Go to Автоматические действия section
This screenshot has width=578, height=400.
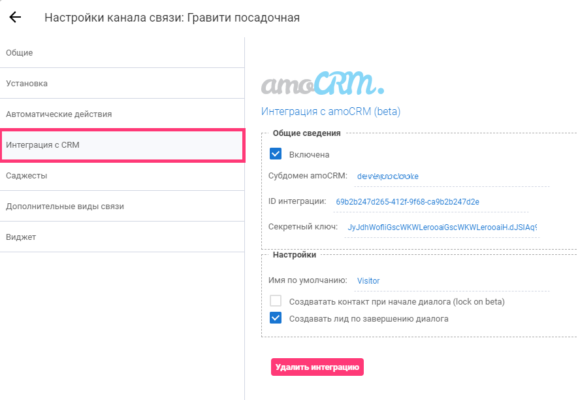(59, 114)
